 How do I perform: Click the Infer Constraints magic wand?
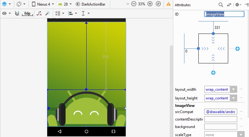(48, 13)
